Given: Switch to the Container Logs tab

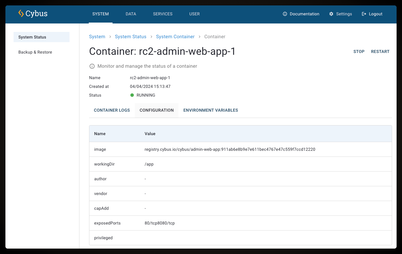Looking at the screenshot, I should 112,110.
